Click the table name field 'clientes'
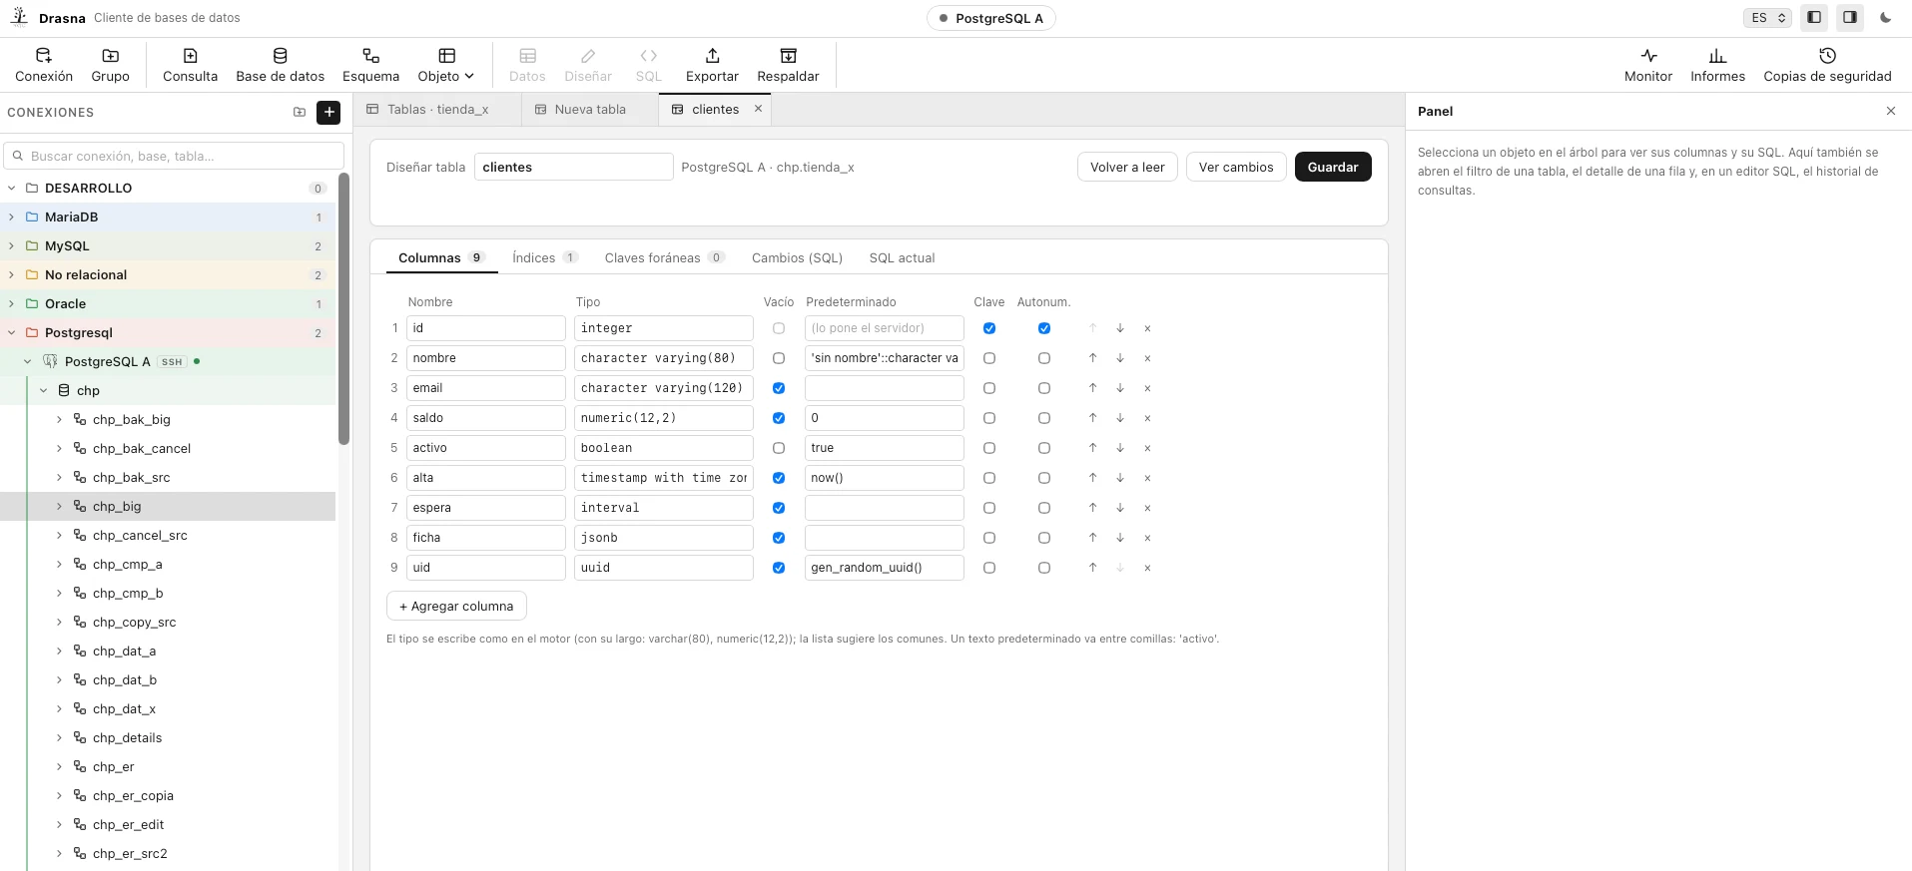 tap(573, 167)
